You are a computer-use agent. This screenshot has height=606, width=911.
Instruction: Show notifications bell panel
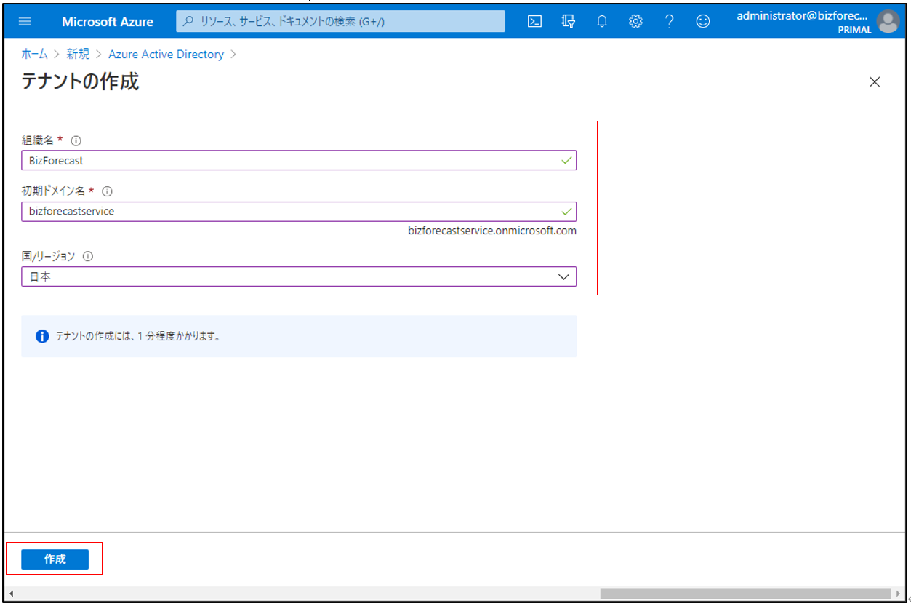[602, 21]
